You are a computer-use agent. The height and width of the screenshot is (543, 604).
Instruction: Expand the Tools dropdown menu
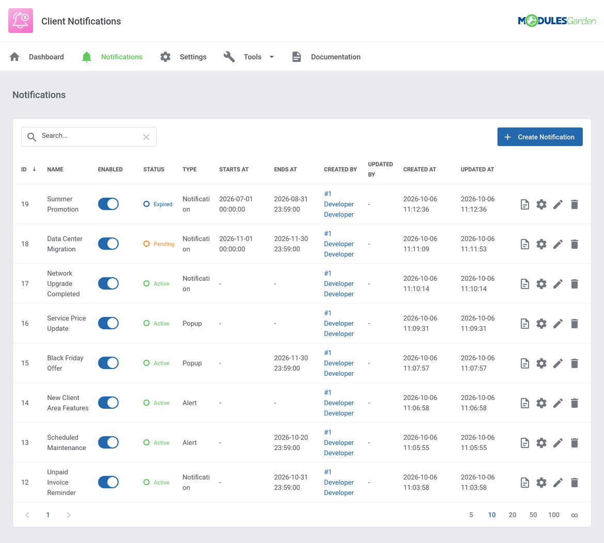[249, 57]
